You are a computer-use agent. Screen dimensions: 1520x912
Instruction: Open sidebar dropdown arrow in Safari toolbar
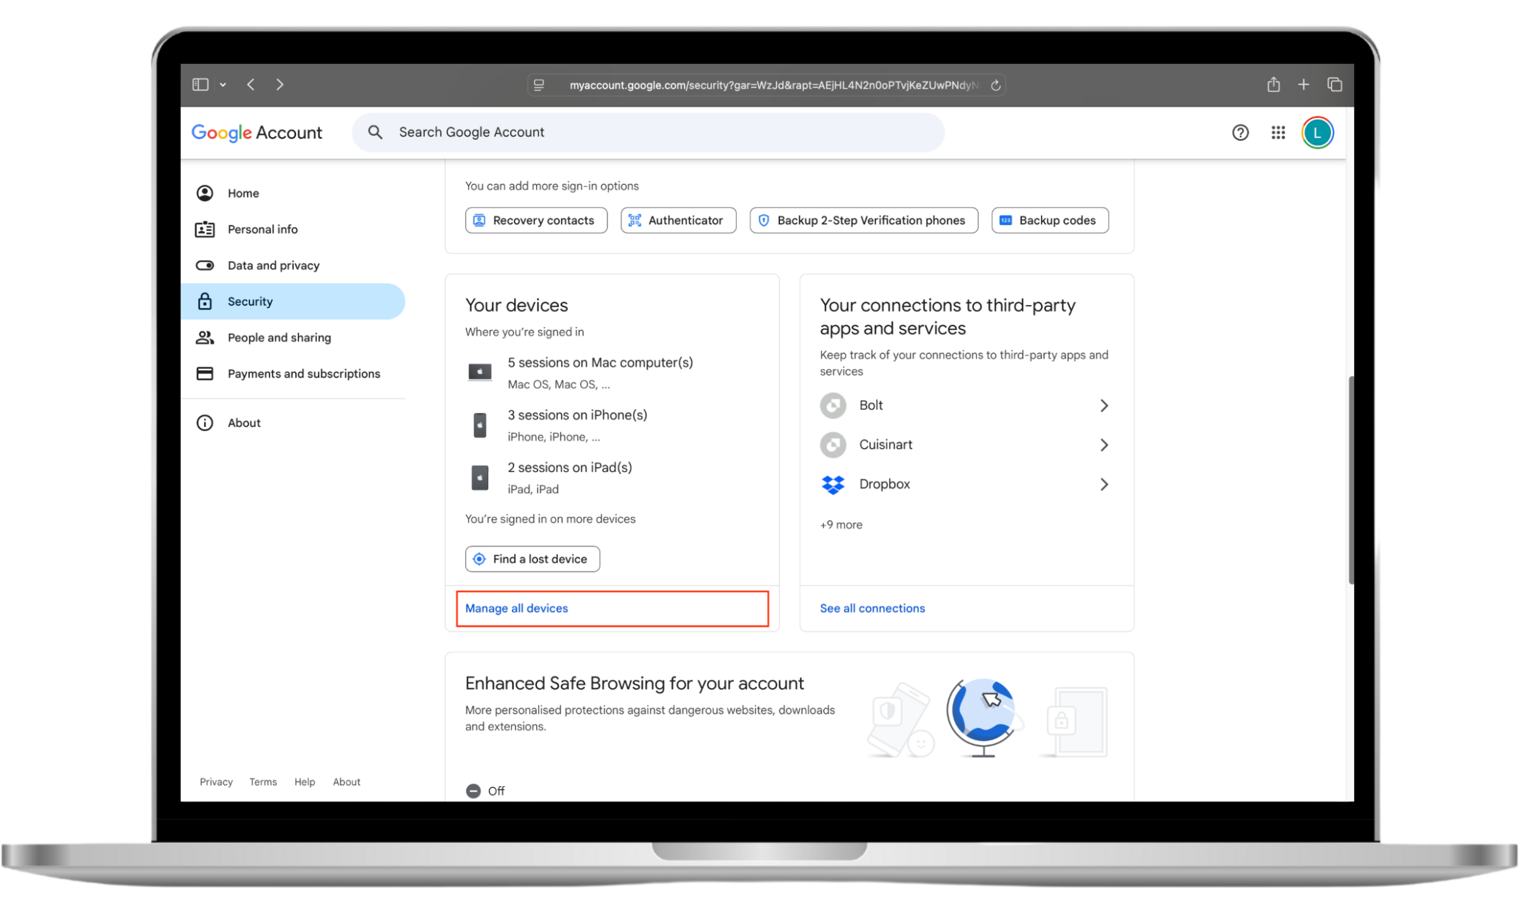coord(223,85)
